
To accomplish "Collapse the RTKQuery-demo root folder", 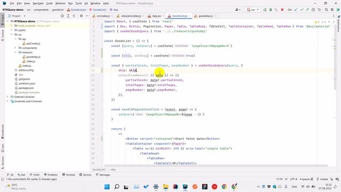I will (8, 21).
